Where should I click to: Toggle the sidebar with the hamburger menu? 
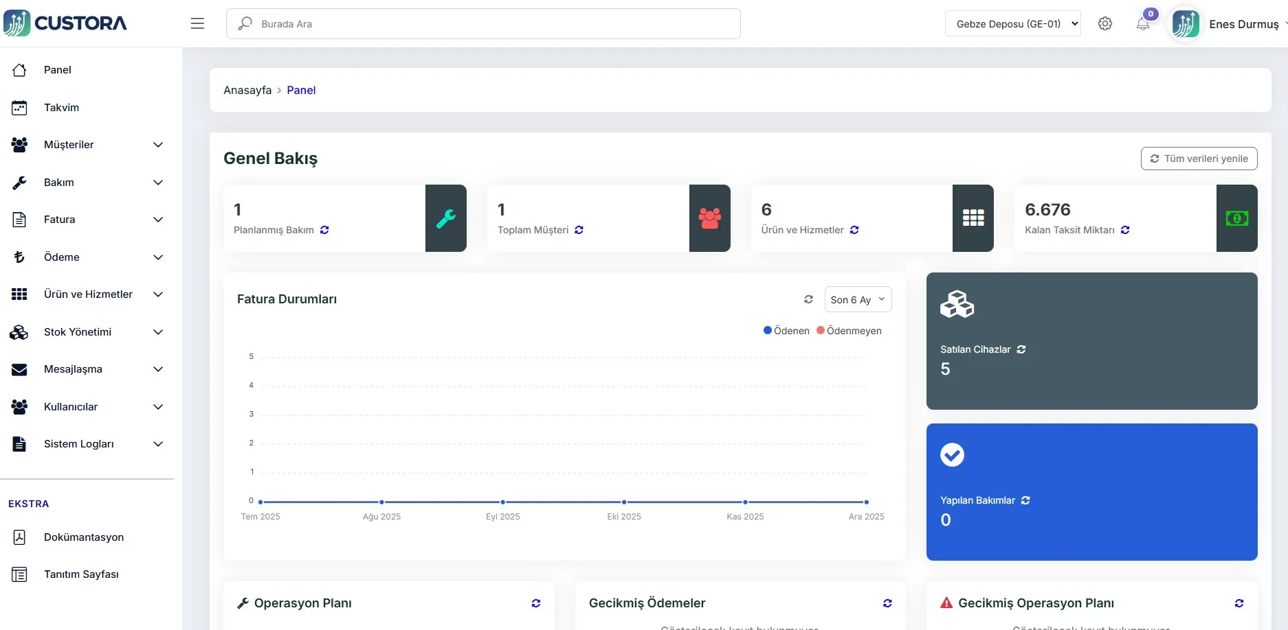[197, 23]
